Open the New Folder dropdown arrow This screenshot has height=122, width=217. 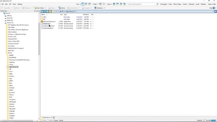(45, 8)
